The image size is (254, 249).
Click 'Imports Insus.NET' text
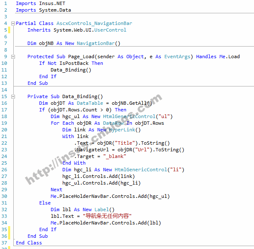[40, 3]
